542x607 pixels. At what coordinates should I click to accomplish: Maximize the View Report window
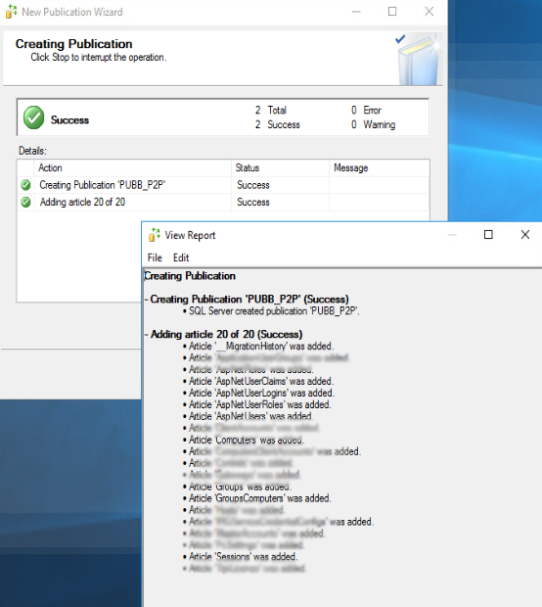click(x=488, y=235)
